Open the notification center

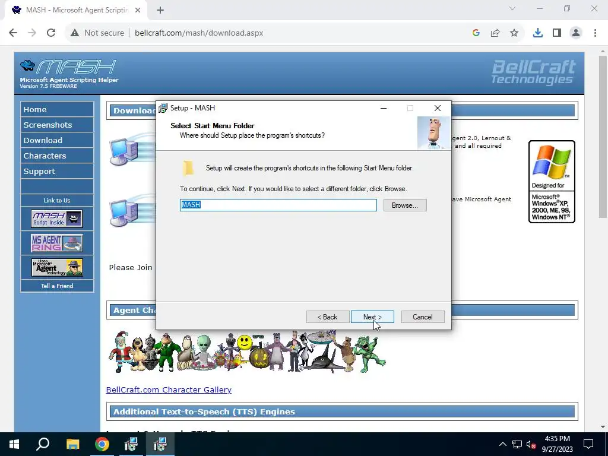[x=588, y=444]
